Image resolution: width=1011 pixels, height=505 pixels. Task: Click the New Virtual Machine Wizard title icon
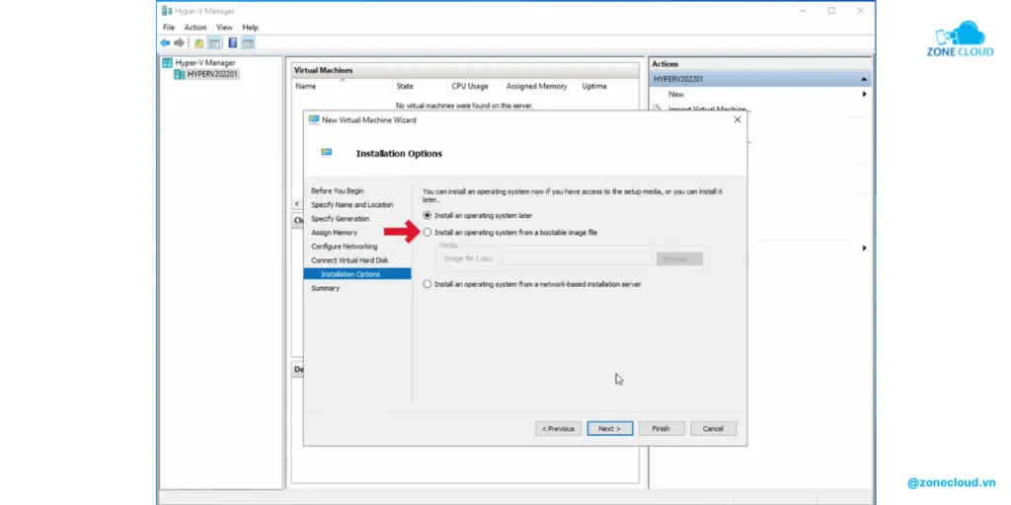[313, 119]
